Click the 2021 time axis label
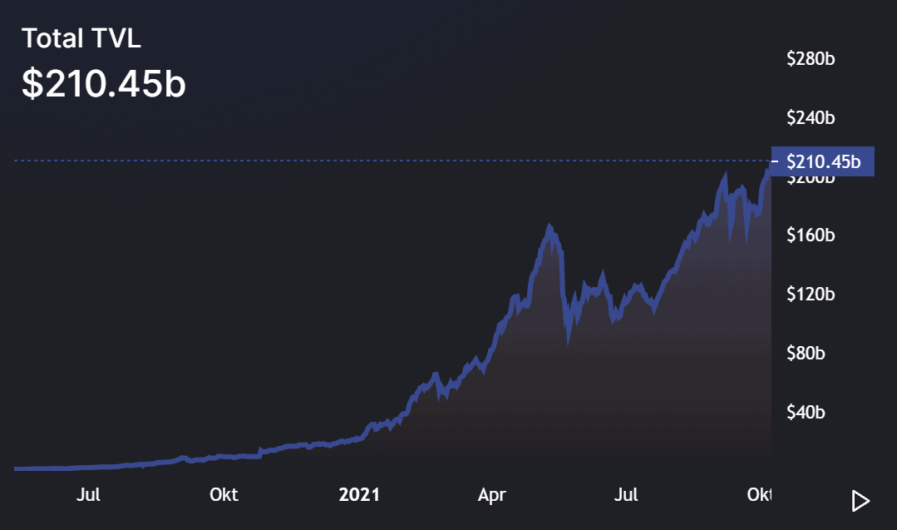Screen dimensions: 897x530 [359, 494]
